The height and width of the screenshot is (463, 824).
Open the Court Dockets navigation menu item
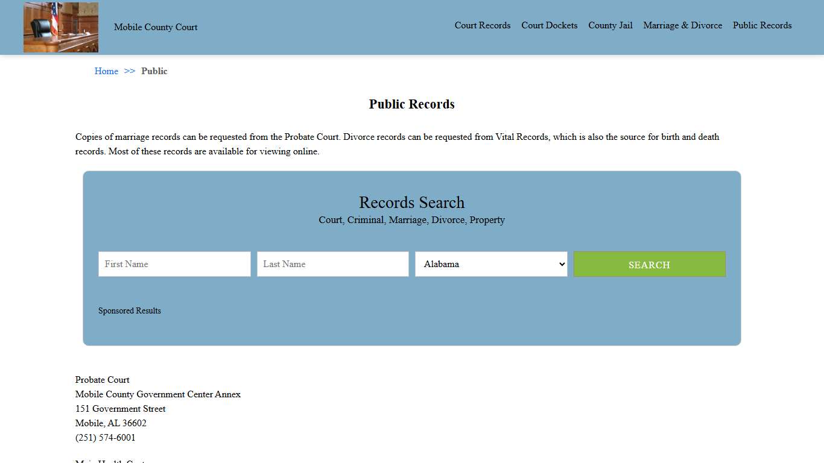coord(549,25)
